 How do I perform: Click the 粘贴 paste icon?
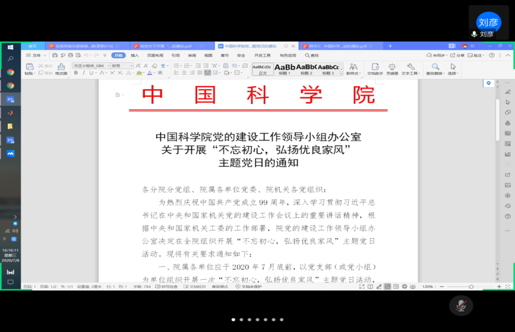coord(29,68)
